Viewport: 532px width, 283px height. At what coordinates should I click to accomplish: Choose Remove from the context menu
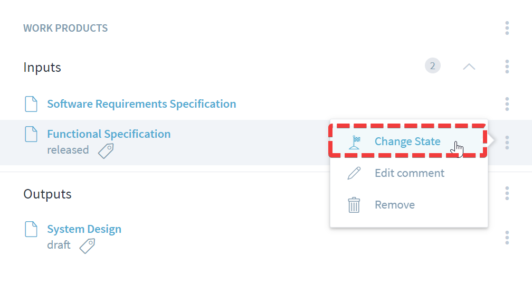point(394,205)
